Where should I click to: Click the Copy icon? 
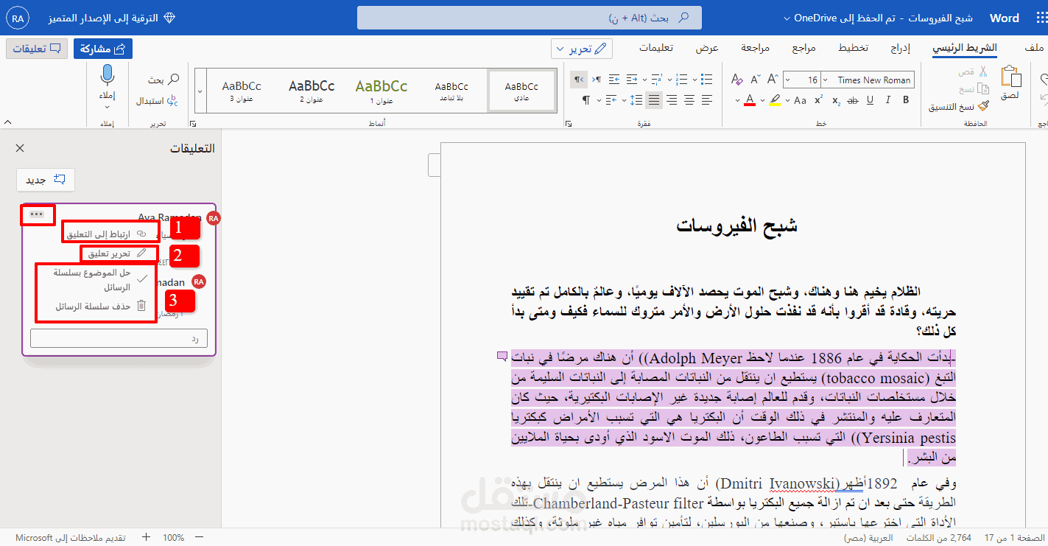[984, 88]
